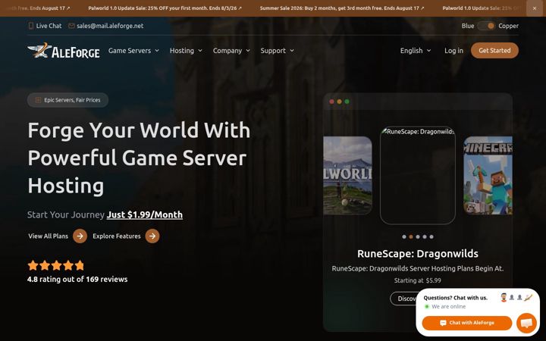Screen dimensions: 546x341
Task: Select the Blue theme label
Action: click(468, 26)
